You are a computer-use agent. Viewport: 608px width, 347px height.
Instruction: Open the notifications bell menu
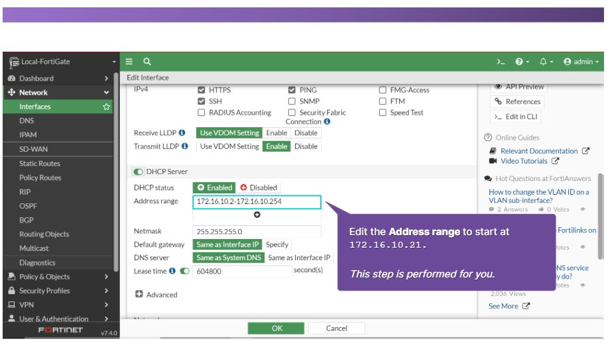tap(546, 62)
